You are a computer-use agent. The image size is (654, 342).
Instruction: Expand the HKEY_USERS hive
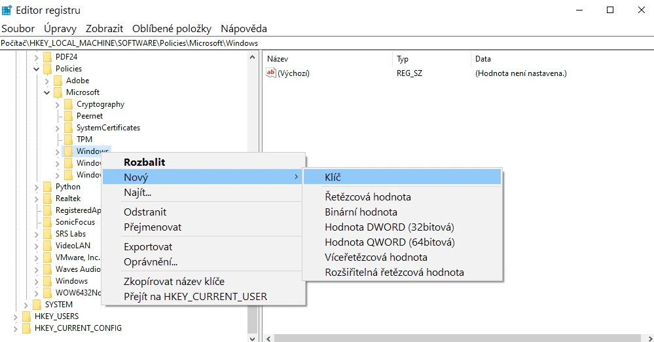tap(16, 316)
